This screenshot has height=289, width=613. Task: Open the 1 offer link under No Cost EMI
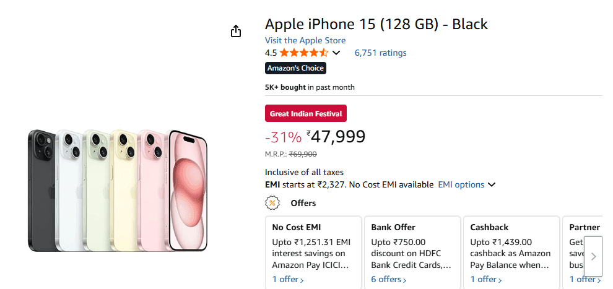pyautogui.click(x=288, y=279)
